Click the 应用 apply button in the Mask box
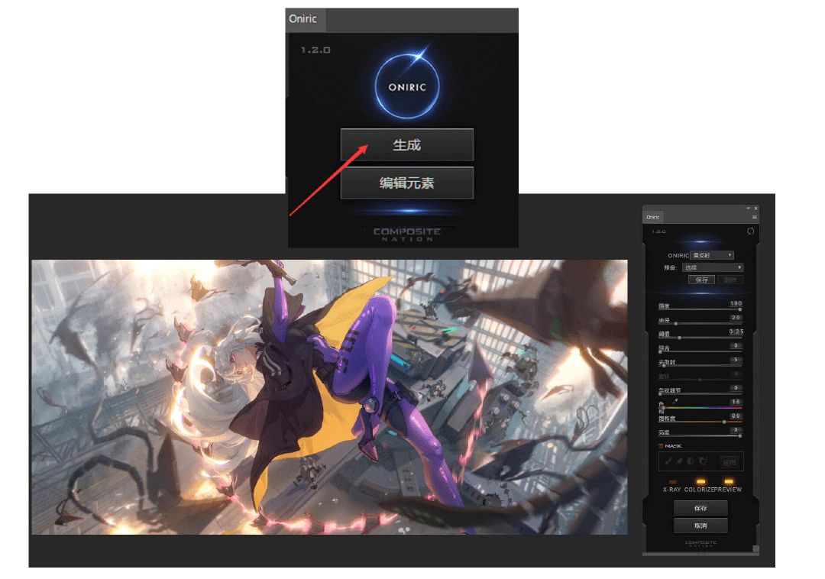This screenshot has width=825, height=579. [730, 462]
